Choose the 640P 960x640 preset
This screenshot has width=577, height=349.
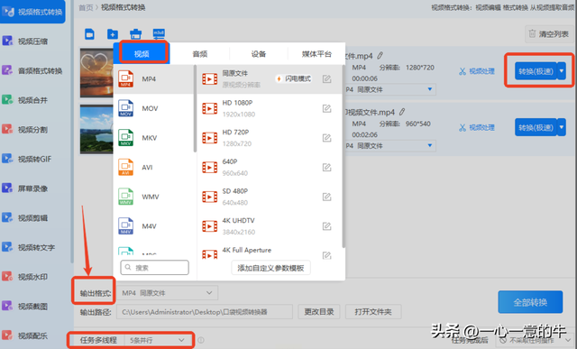click(x=270, y=167)
